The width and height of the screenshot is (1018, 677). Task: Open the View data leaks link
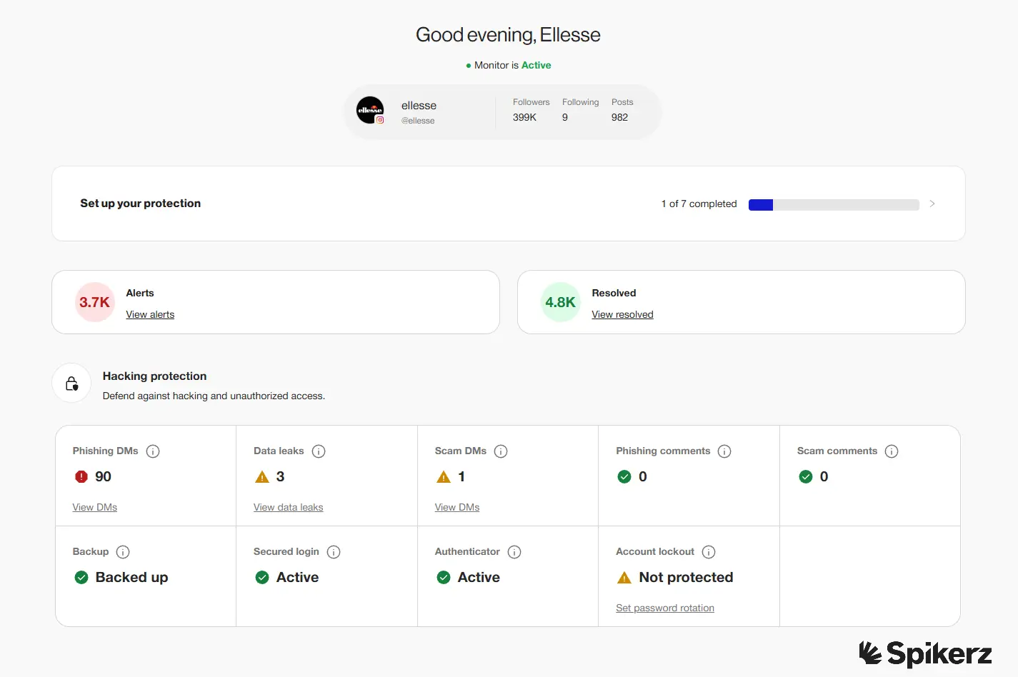288,507
